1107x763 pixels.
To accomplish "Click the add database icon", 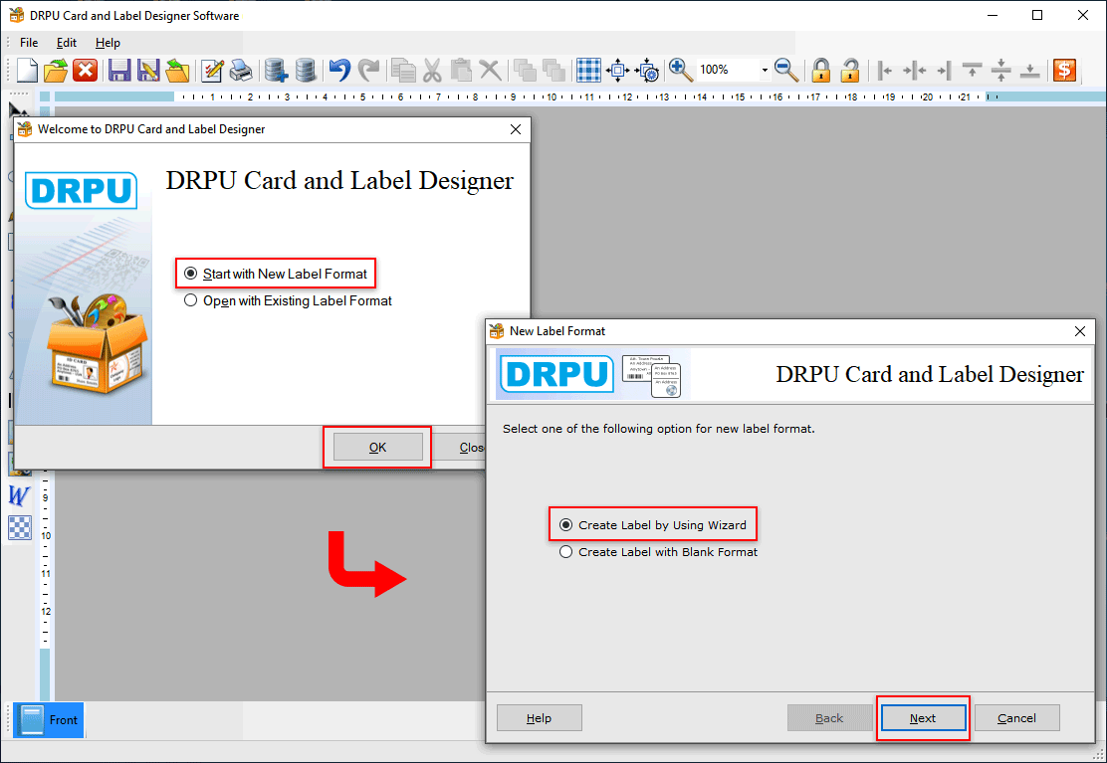I will [276, 70].
